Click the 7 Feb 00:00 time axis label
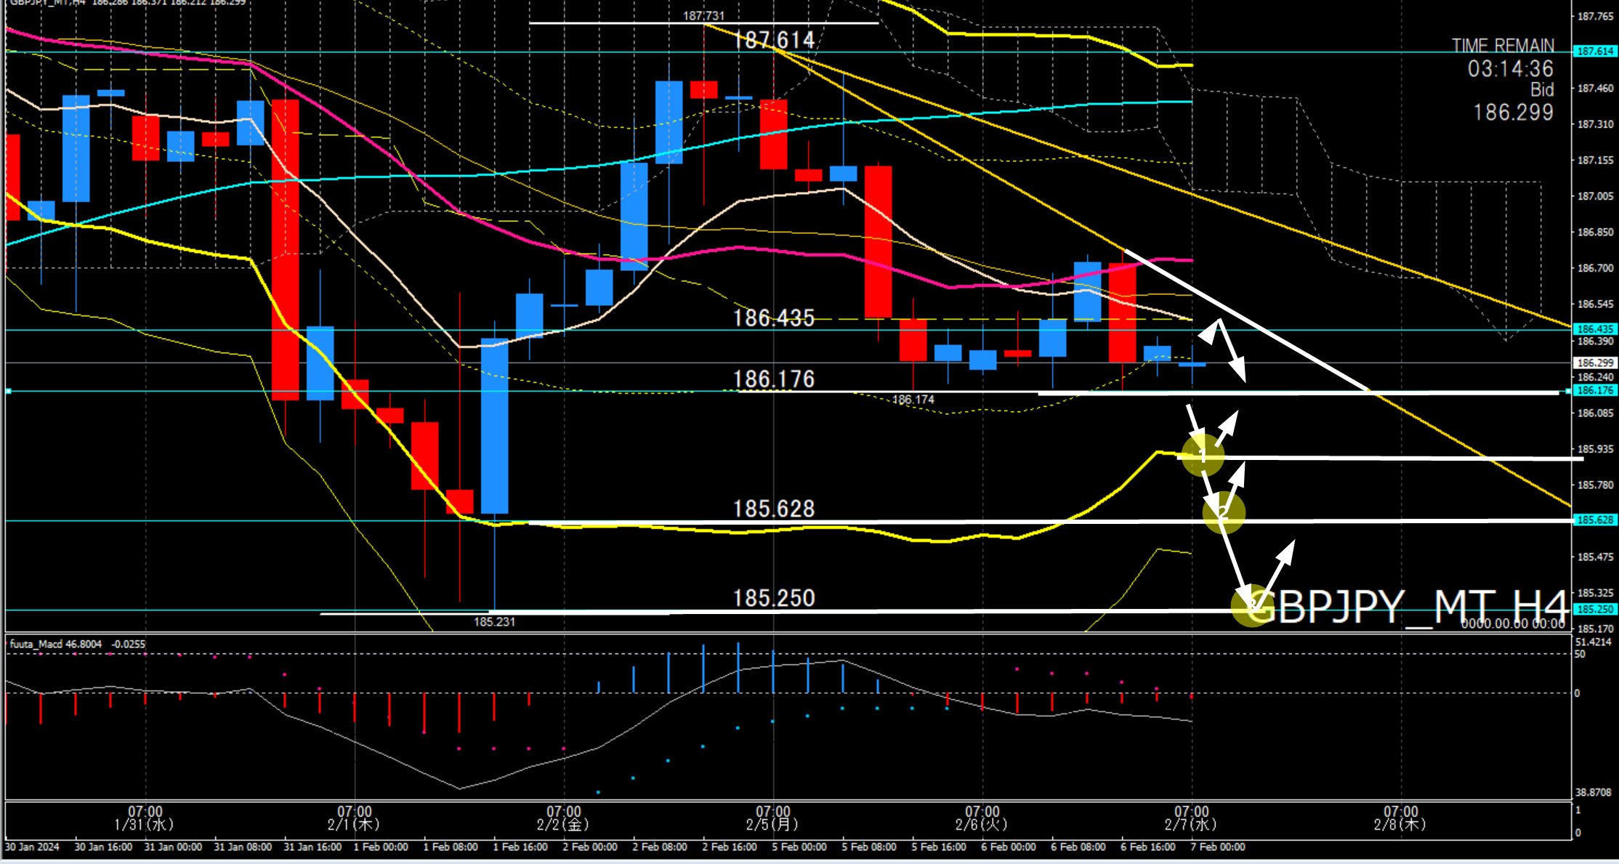This screenshot has height=864, width=1619. click(1218, 847)
